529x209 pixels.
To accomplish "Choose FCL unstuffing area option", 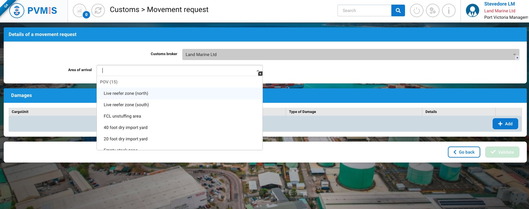I will [x=122, y=116].
